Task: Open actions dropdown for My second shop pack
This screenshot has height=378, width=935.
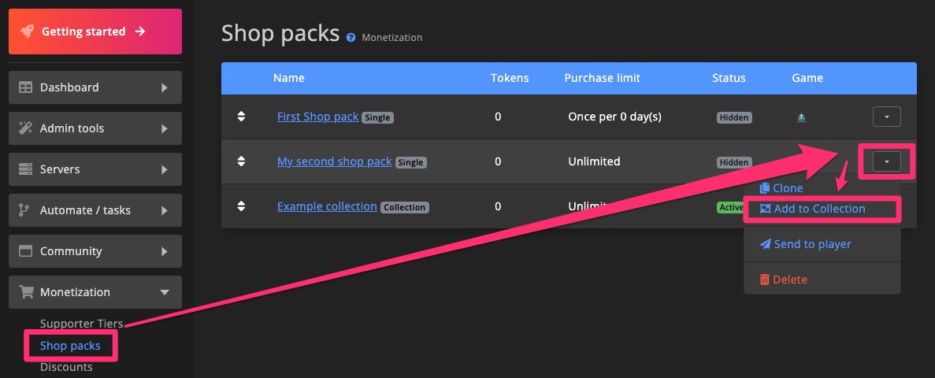Action: click(887, 161)
